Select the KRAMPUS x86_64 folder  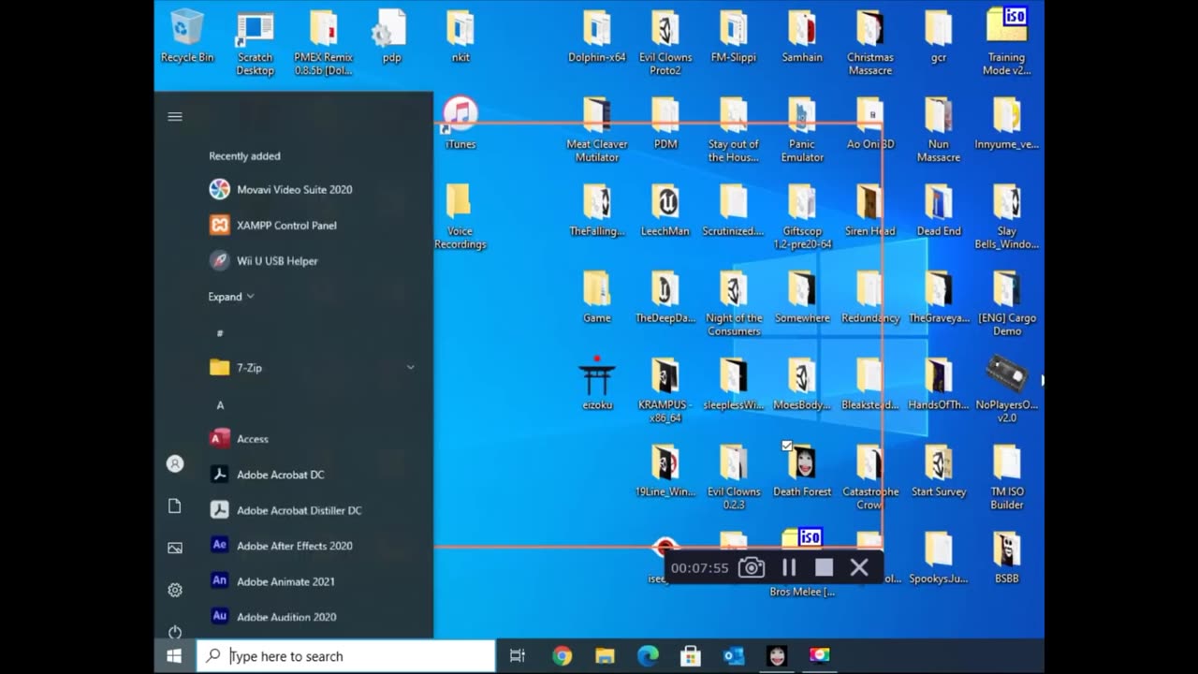coord(665,390)
